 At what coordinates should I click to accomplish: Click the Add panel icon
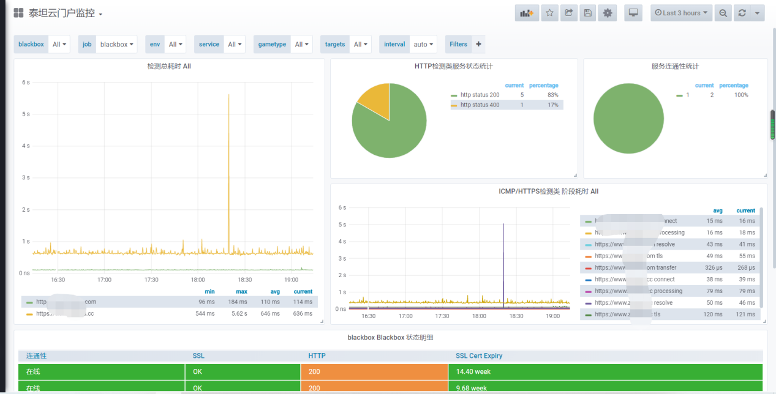click(x=527, y=13)
